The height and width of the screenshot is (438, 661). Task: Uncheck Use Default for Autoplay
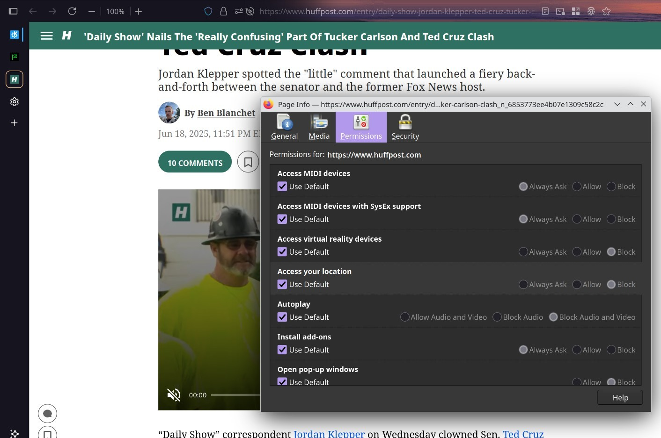[x=282, y=317]
